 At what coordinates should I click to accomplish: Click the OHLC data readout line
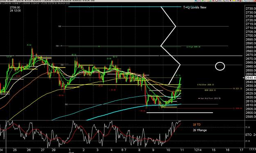(35, 3)
